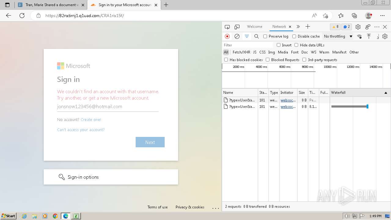The height and width of the screenshot is (220, 391).
Task: Check Hide data URLs checkbox
Action: click(x=296, y=45)
